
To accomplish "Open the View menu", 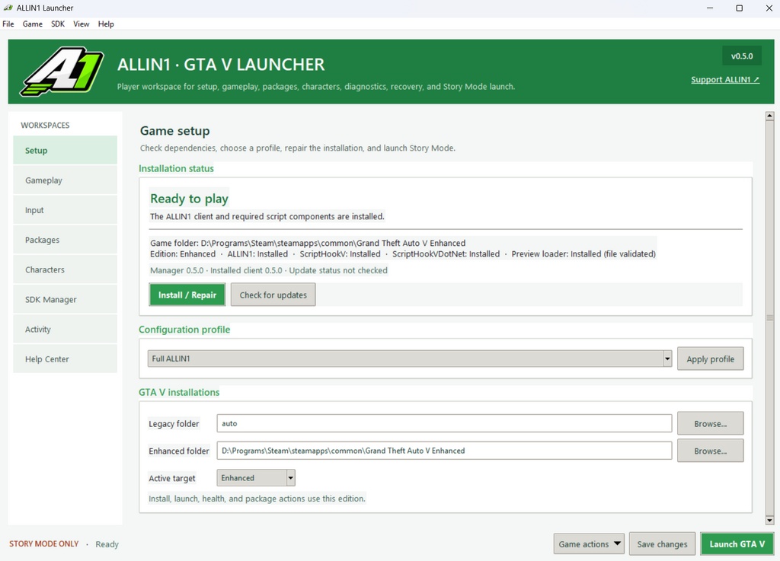I will point(81,24).
